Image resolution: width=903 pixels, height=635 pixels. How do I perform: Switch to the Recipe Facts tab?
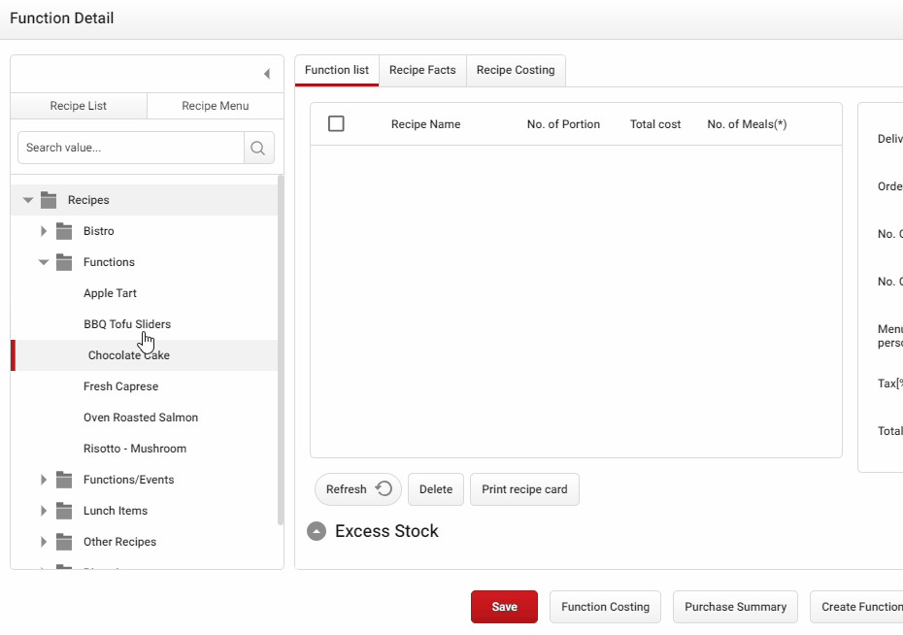pos(422,70)
